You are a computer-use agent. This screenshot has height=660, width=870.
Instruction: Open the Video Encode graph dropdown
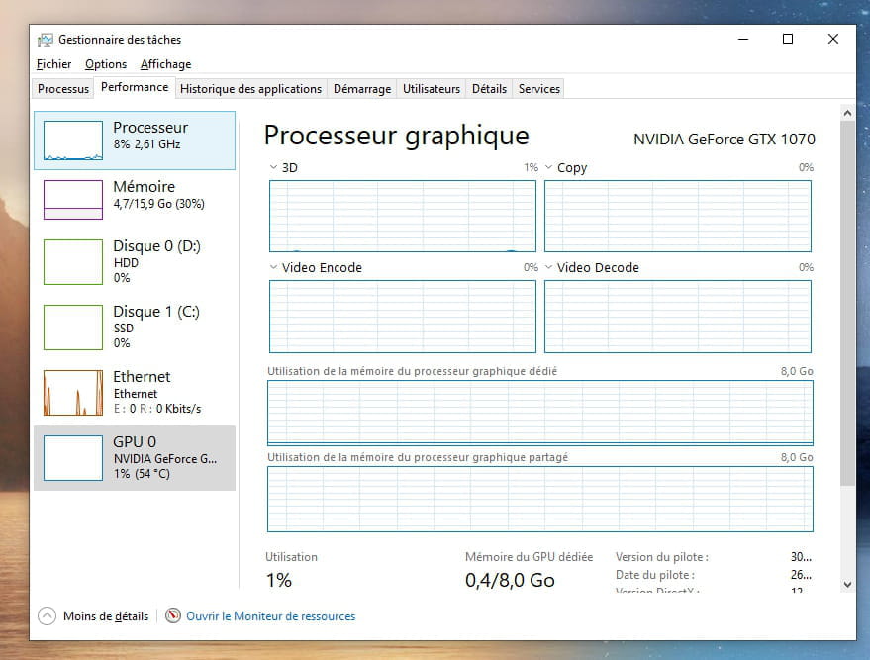273,267
